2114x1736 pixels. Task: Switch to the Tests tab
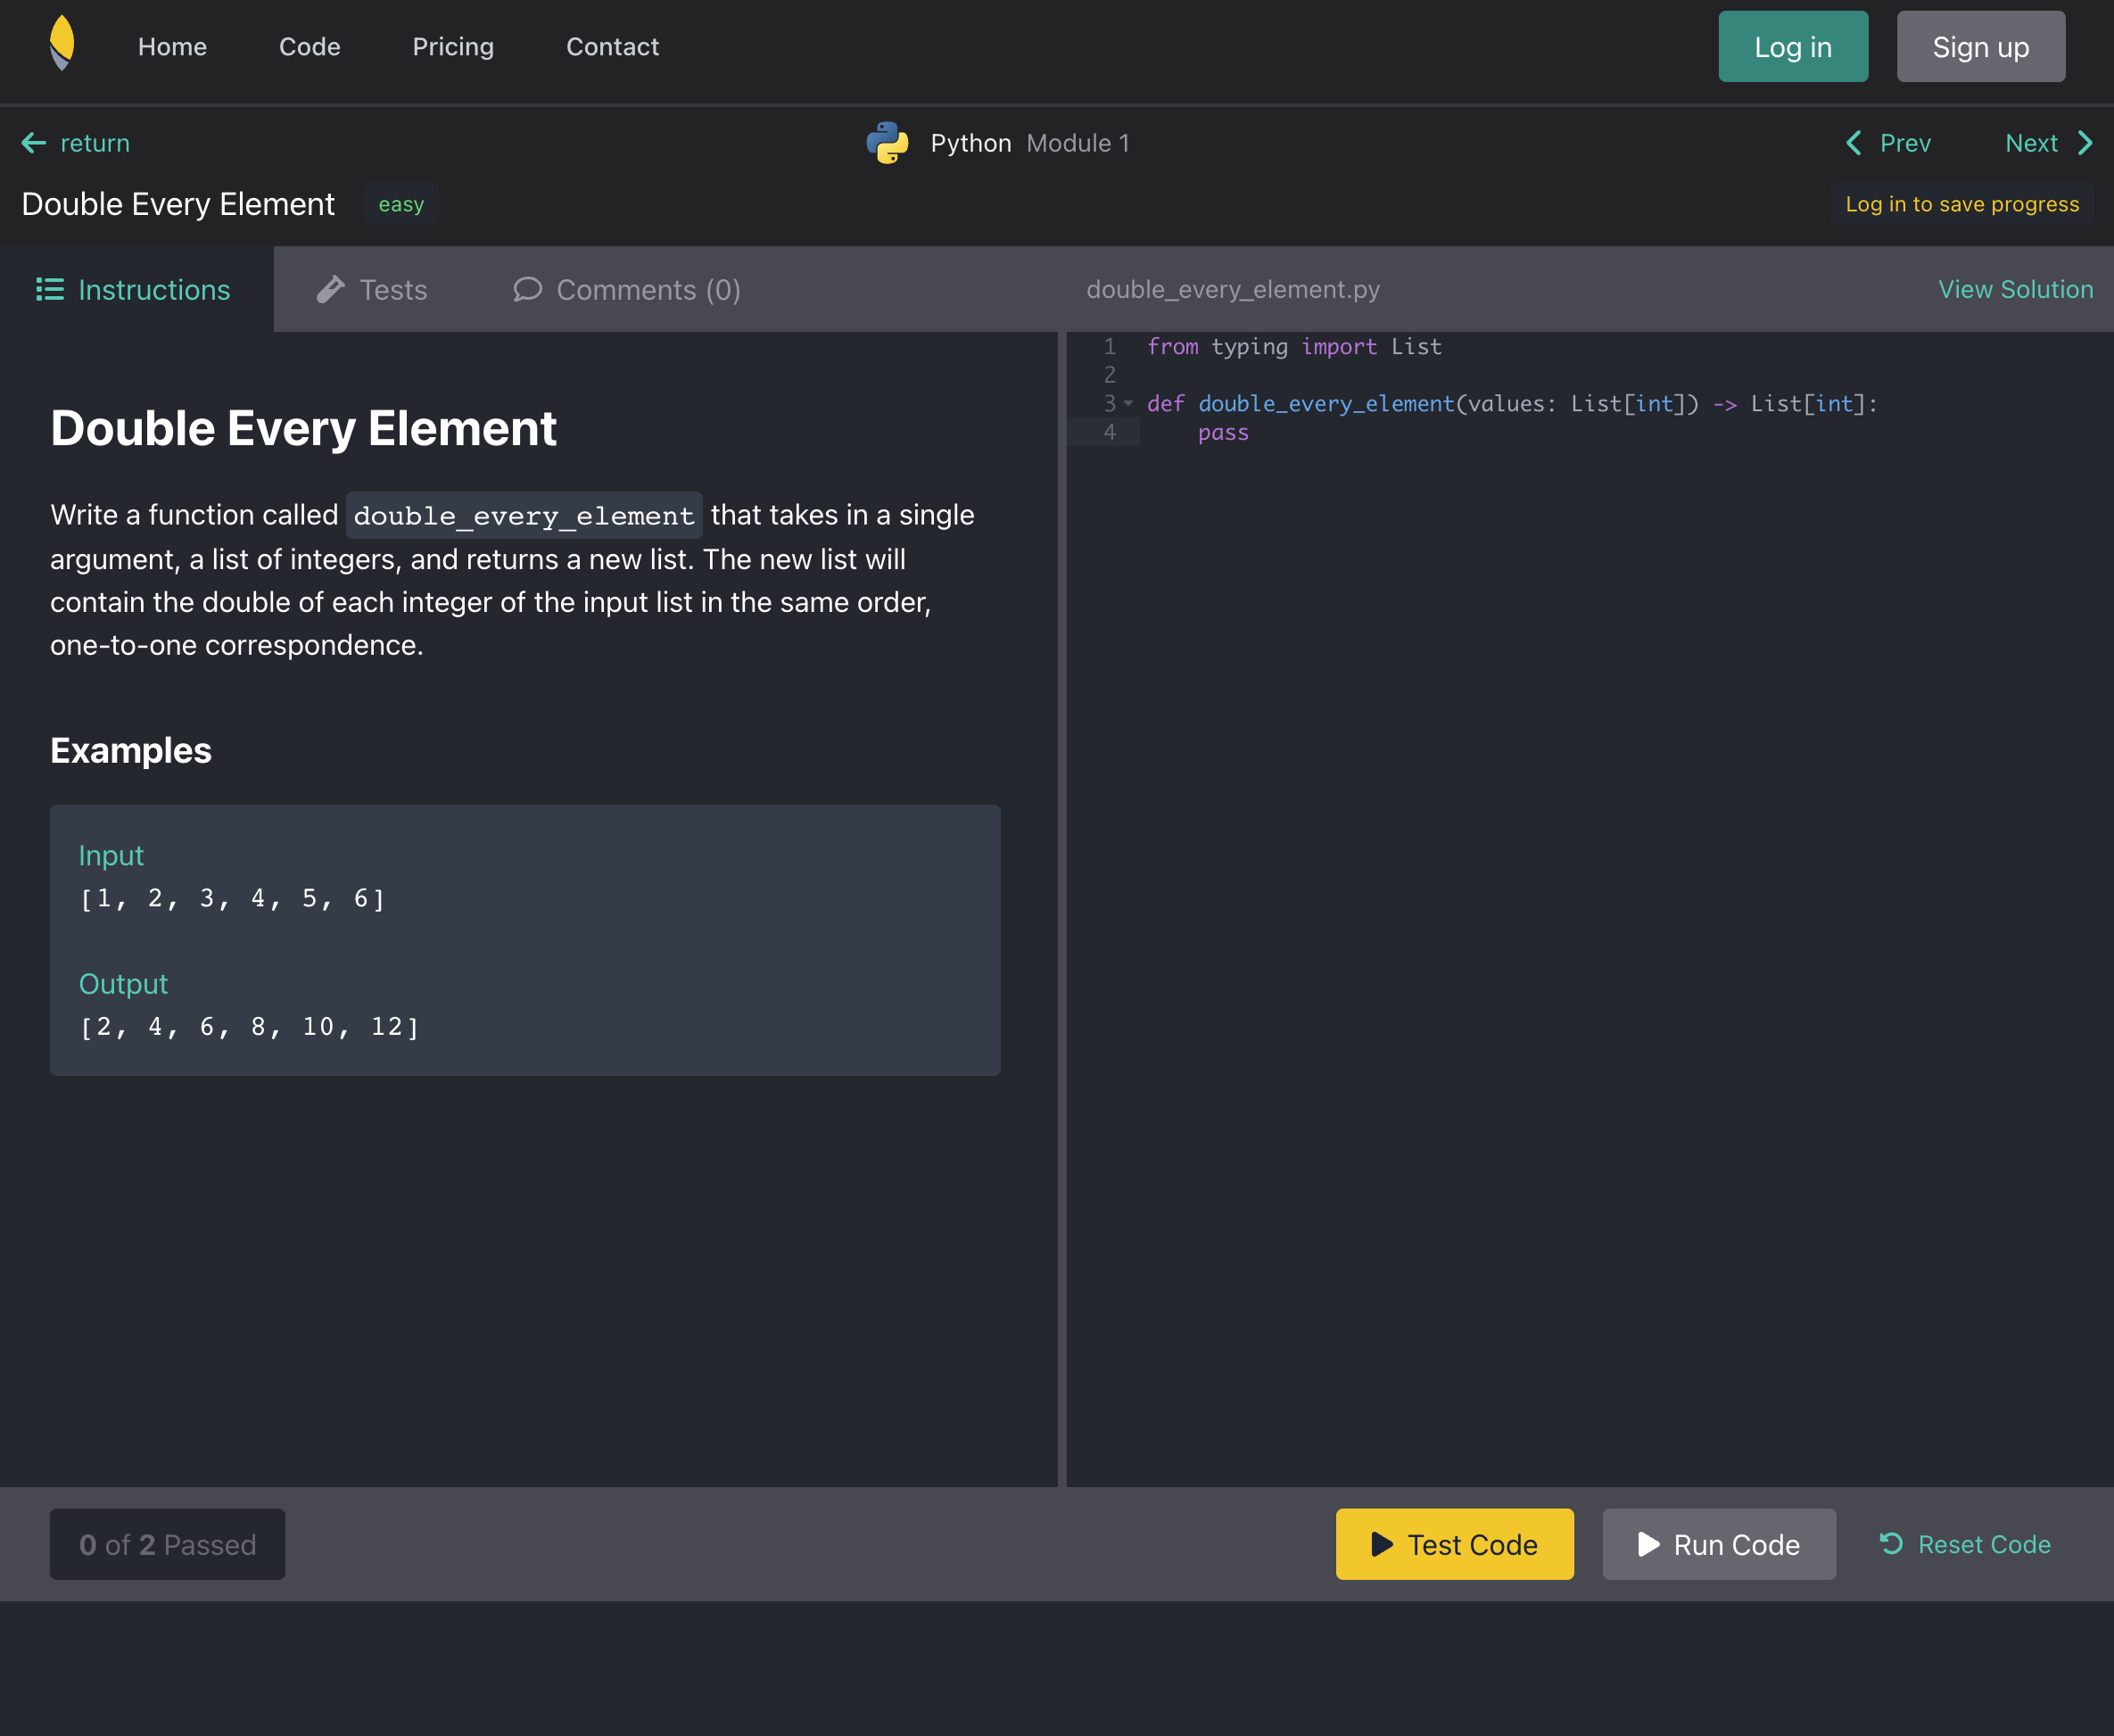point(371,289)
